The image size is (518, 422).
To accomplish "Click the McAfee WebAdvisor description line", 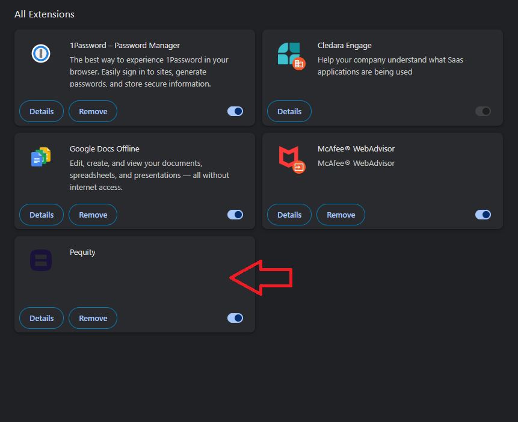I will pyautogui.click(x=356, y=163).
